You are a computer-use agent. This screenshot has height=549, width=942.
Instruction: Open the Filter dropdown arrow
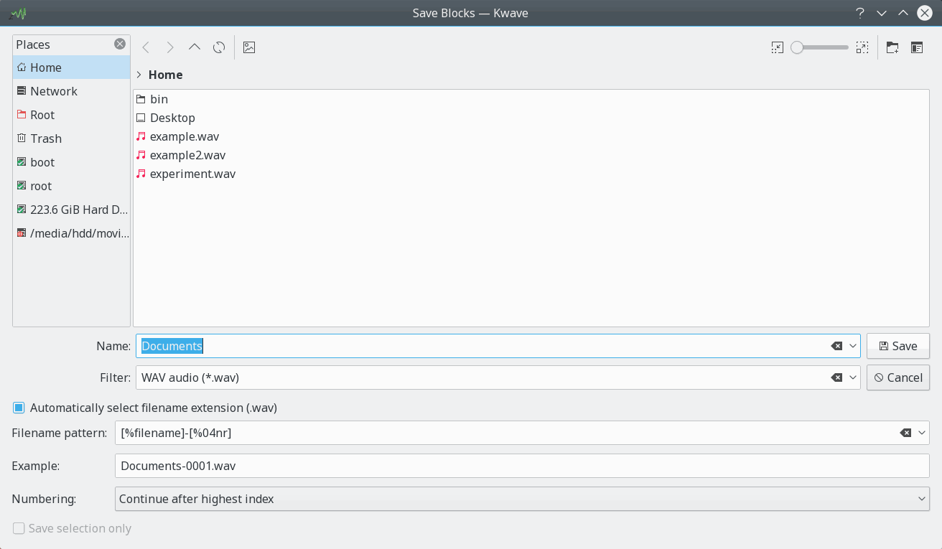point(853,377)
